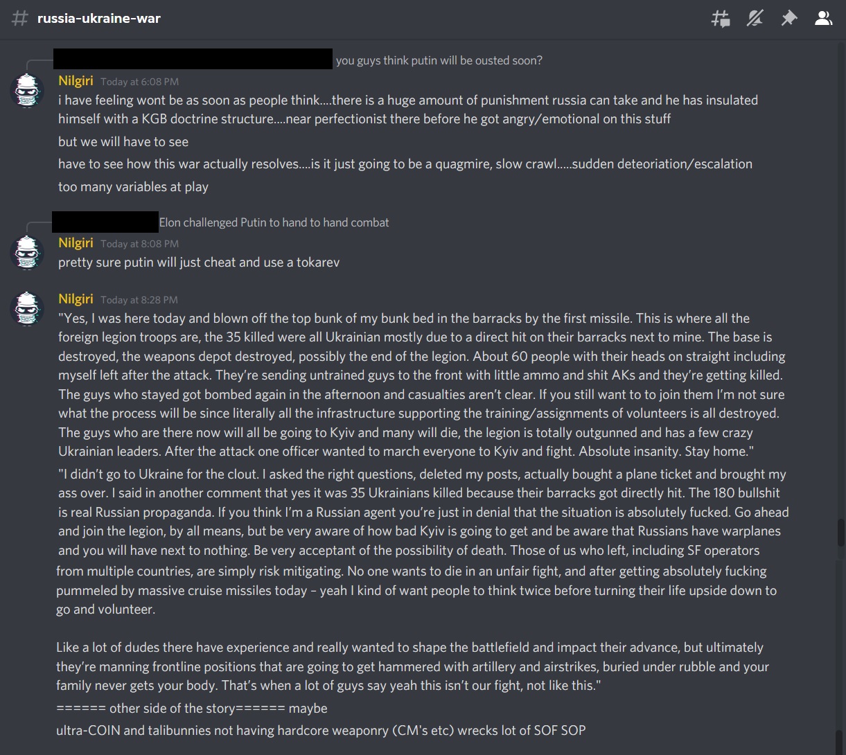Show pinned messages
The height and width of the screenshot is (755, 846).
point(789,19)
